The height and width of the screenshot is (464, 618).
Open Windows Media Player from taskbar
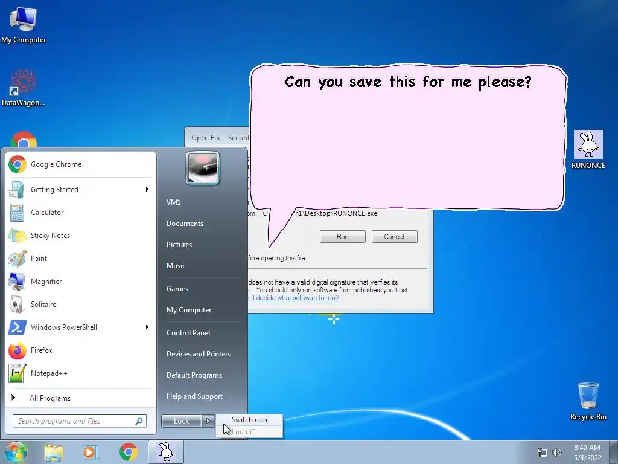coord(91,452)
